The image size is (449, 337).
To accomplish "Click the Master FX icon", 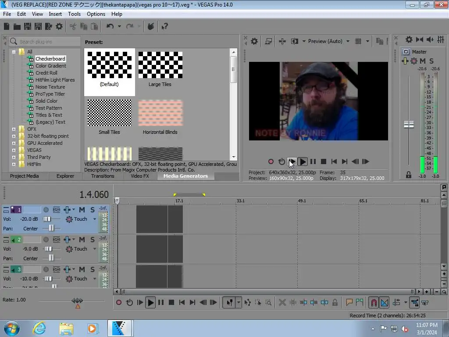I will [x=405, y=61].
